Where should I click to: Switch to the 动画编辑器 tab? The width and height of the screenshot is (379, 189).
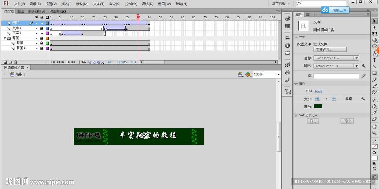click(58, 11)
